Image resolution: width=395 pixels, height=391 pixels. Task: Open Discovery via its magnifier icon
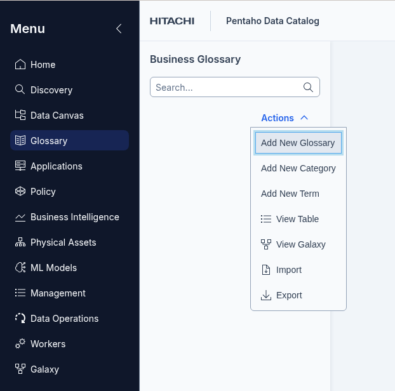click(x=20, y=89)
